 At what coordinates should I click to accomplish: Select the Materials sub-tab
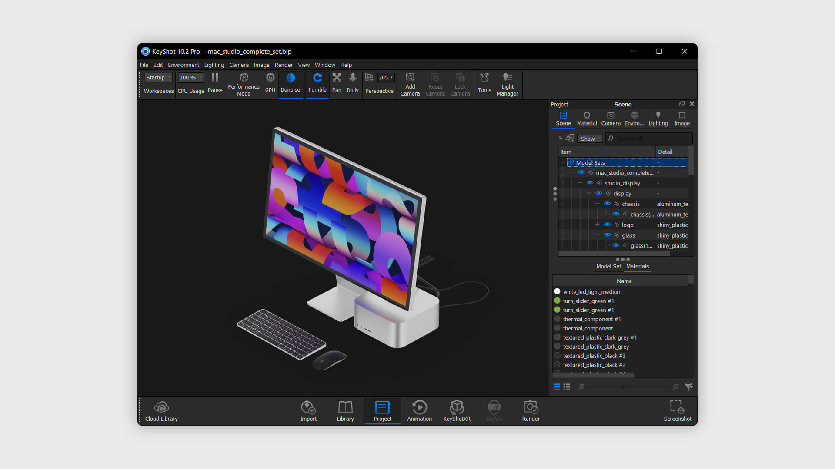637,266
